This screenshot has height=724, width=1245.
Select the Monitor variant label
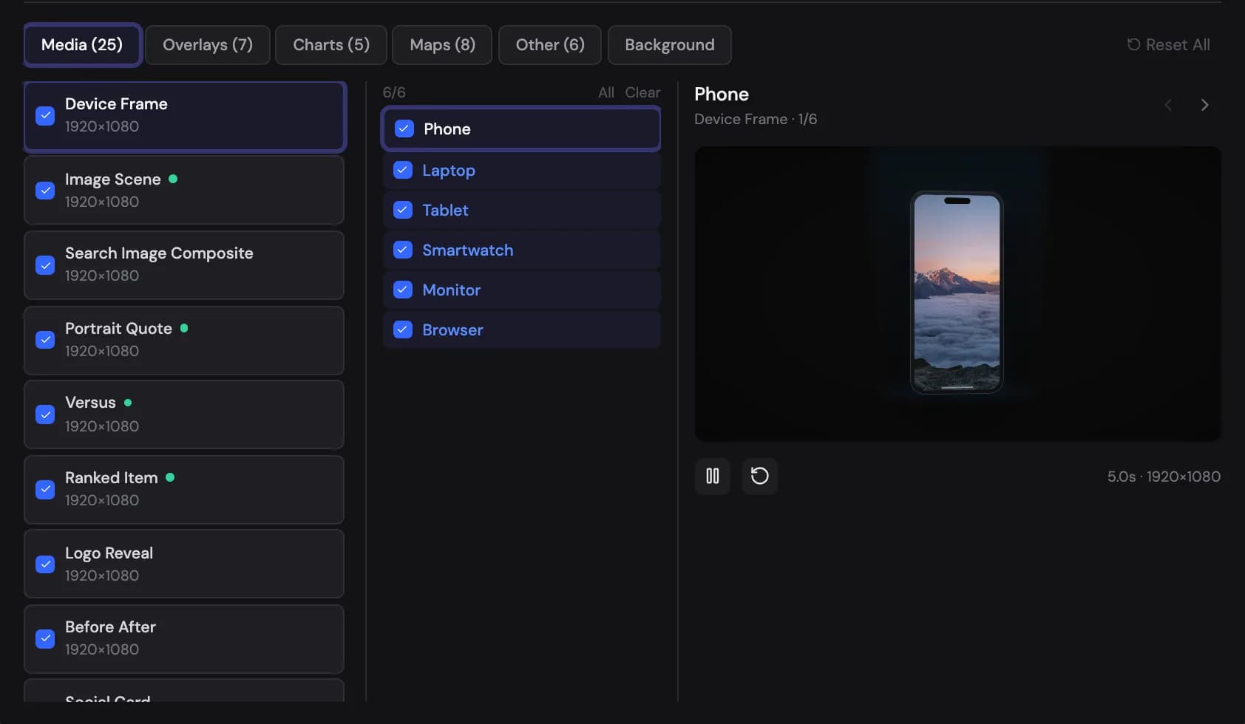coord(452,290)
